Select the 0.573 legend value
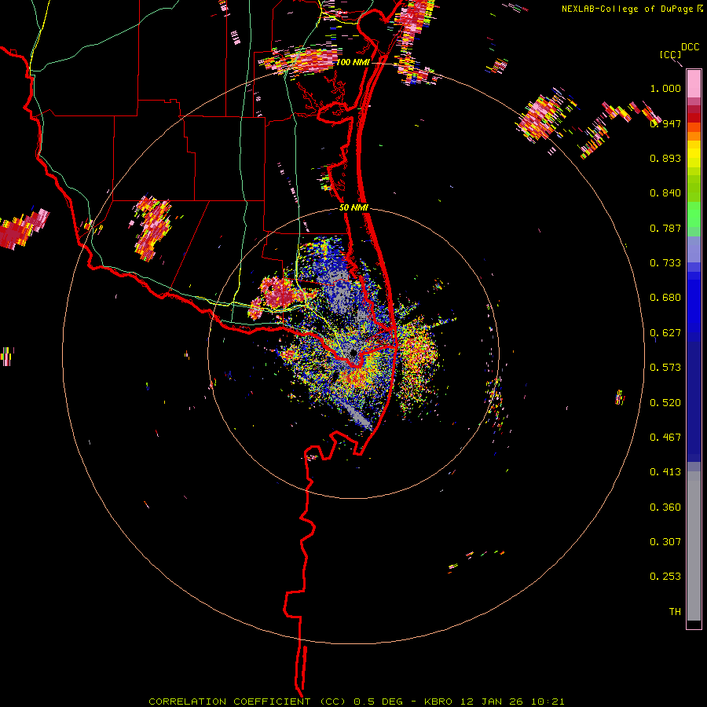Screen dimensions: 707x707 coord(665,368)
